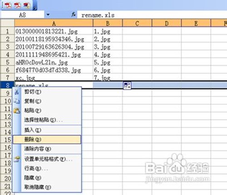Click the Select All corner box
227x195 pixels.
pyautogui.click(x=7, y=23)
